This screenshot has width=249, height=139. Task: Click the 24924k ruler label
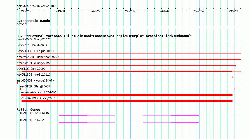(x=165, y=11)
